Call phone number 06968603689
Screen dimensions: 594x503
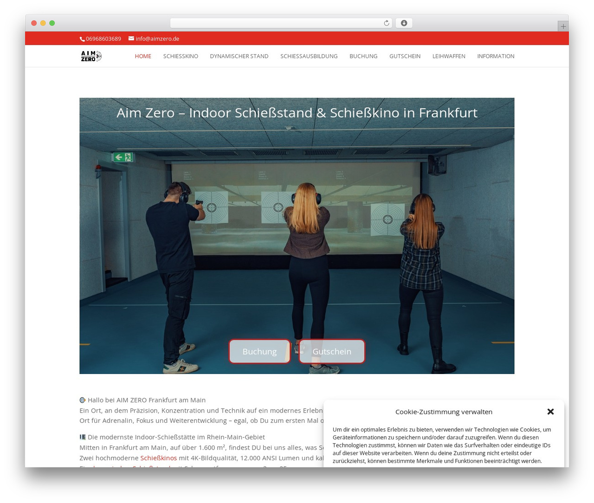click(x=103, y=39)
